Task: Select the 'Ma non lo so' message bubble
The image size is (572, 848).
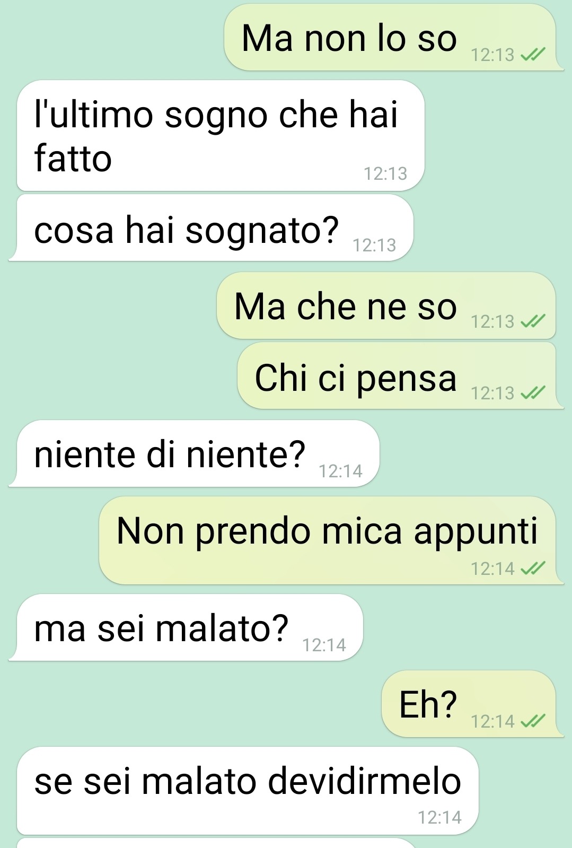Action: tap(393, 38)
